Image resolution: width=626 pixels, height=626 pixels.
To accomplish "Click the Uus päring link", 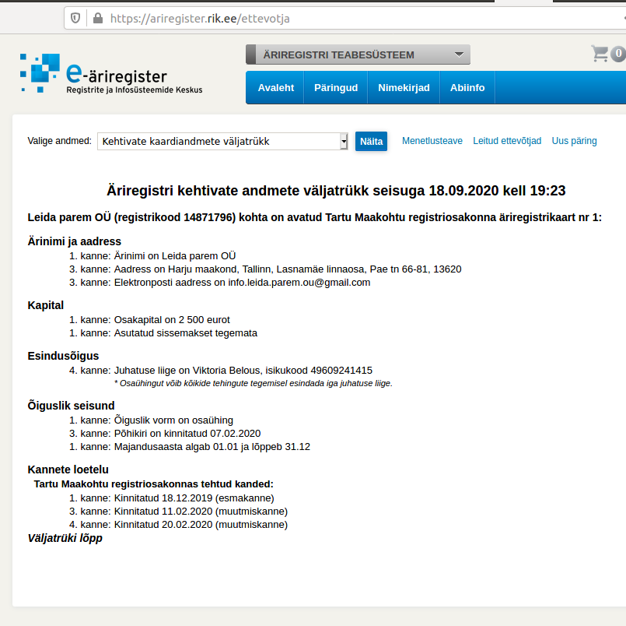I will click(x=574, y=141).
